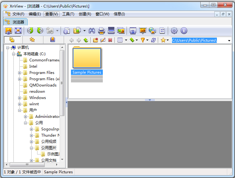Viewport: 235px width, 178px height.
Task: Select the QMDownloads folder in tree
Action: tap(43, 85)
